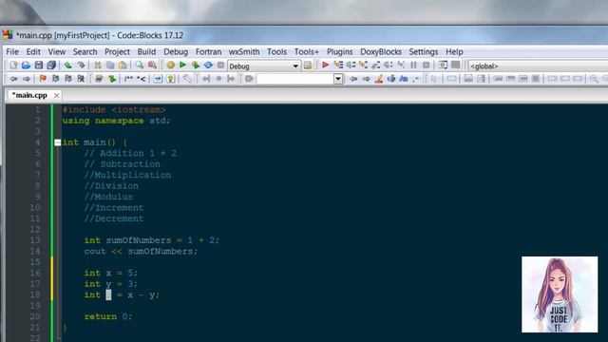Save the current file using floppy icon
Viewport: 608px width, 342px height.
[x=39, y=66]
